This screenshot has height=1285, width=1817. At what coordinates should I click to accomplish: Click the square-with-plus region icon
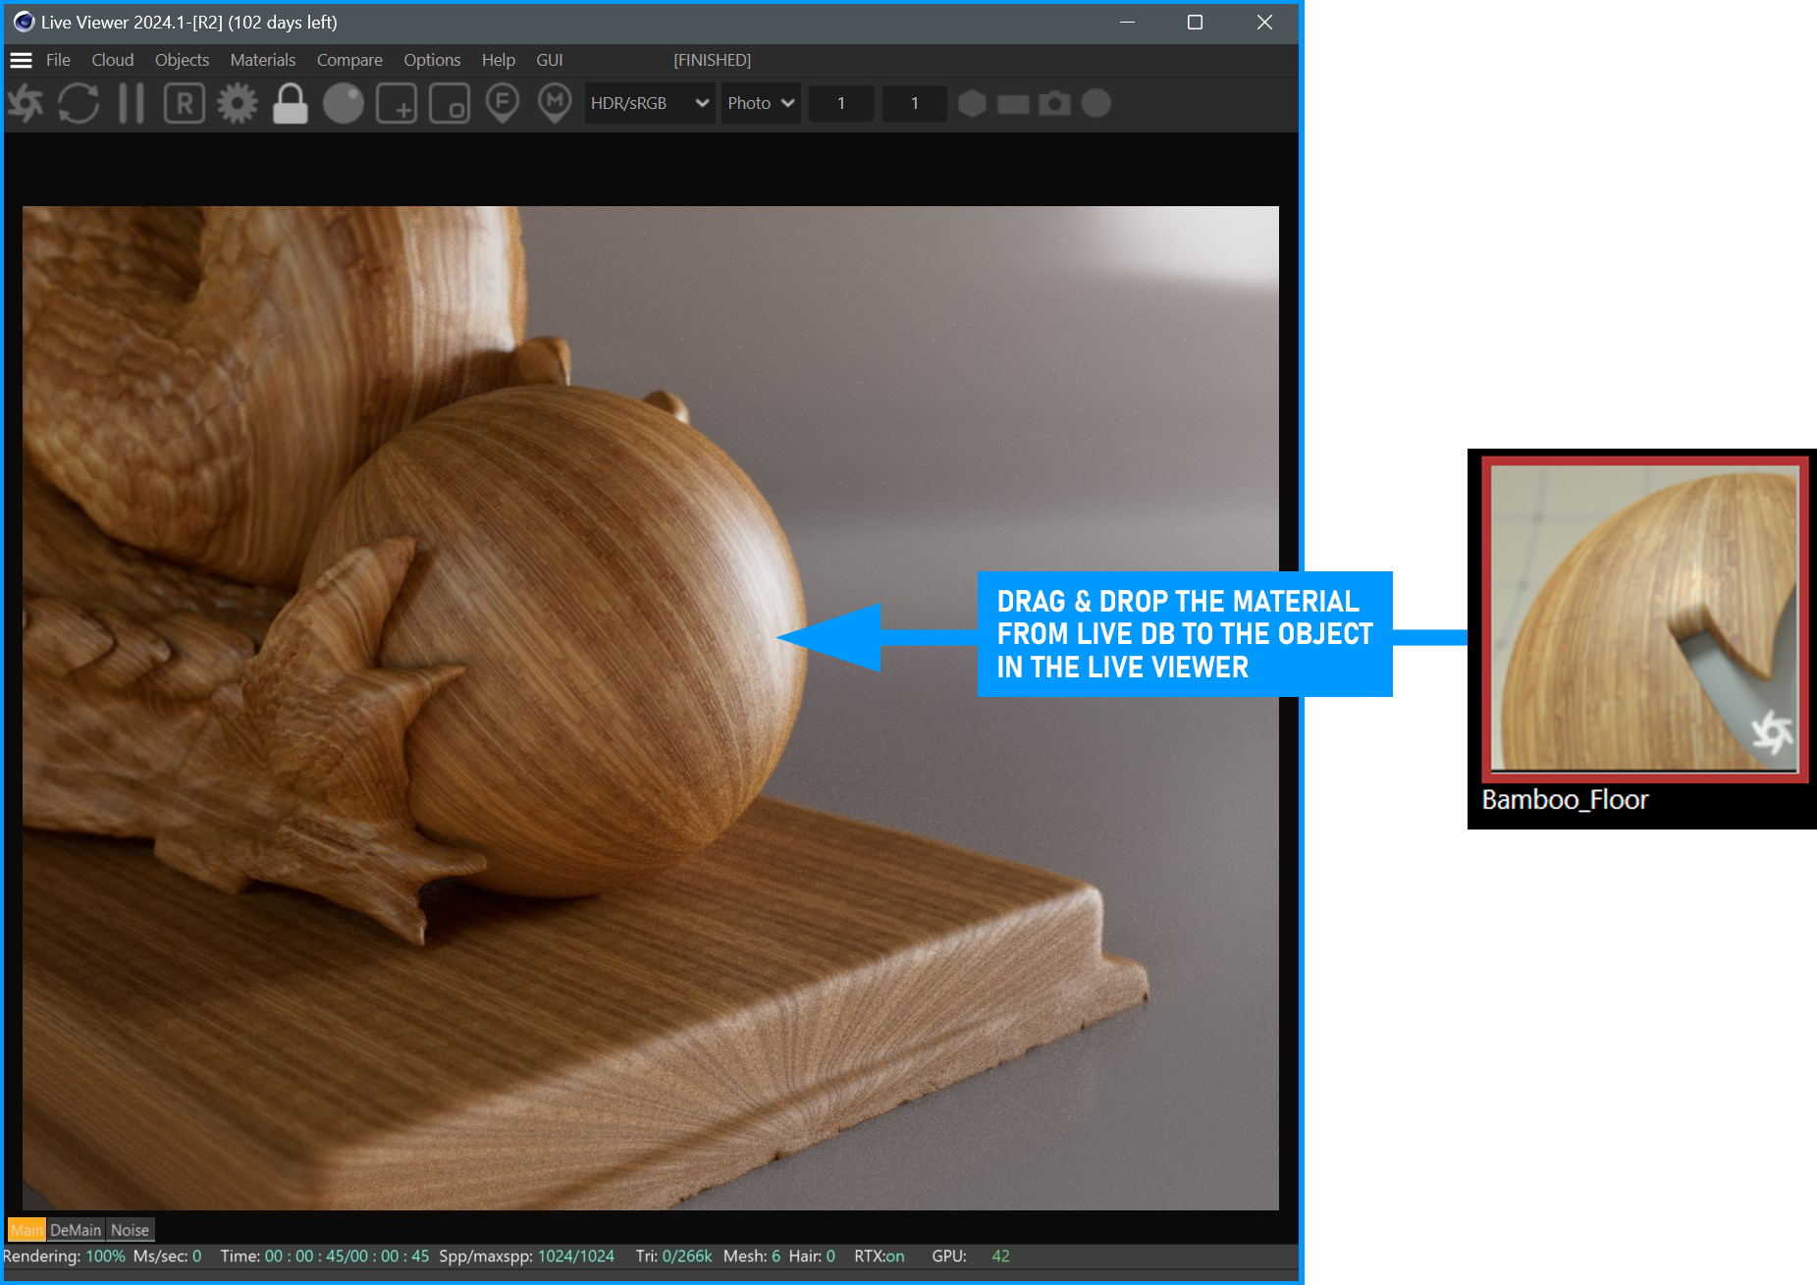click(x=397, y=103)
